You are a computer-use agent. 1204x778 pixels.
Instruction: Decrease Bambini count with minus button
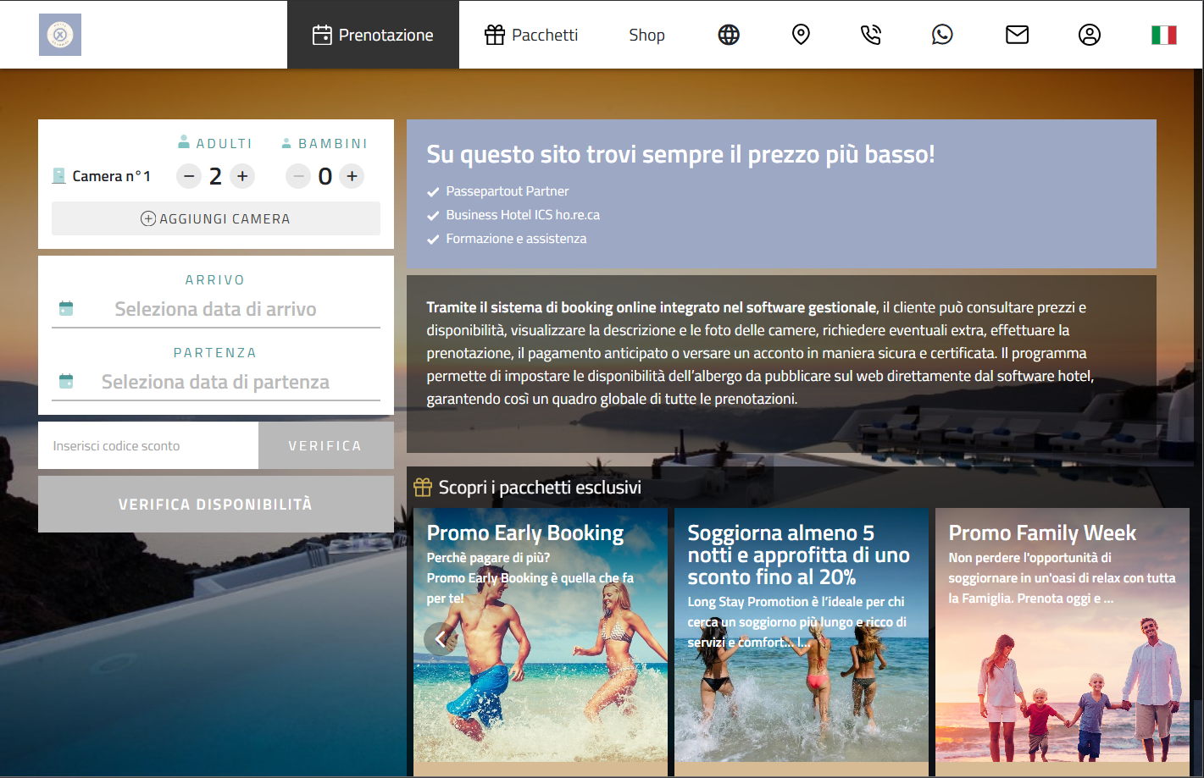point(298,176)
